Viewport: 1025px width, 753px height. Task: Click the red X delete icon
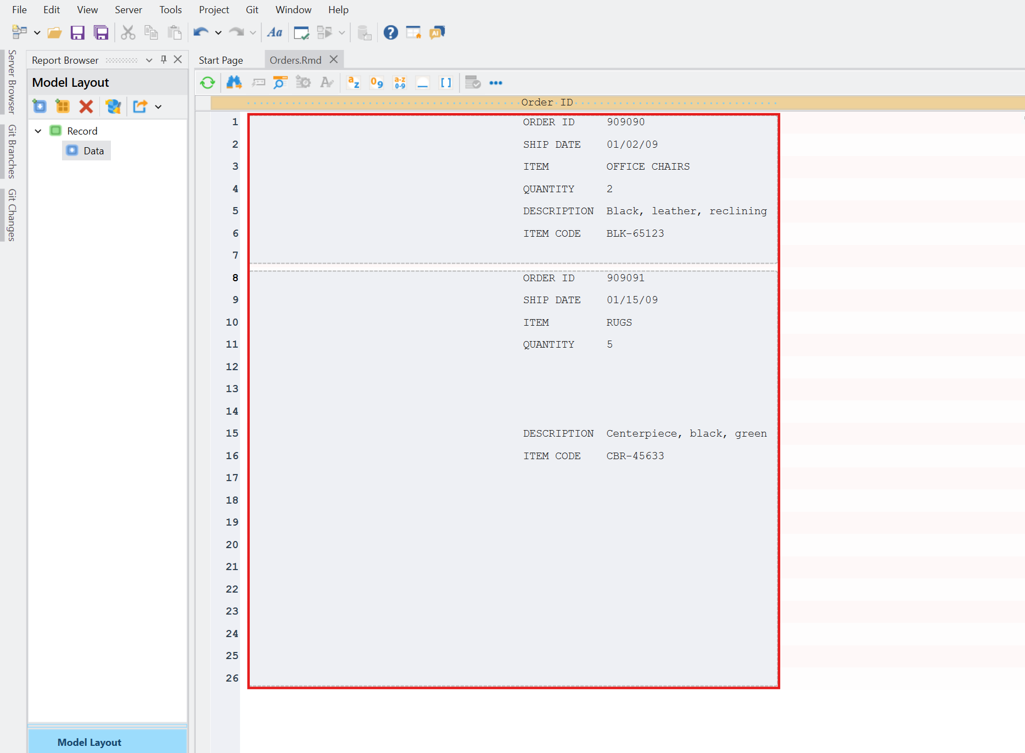86,107
